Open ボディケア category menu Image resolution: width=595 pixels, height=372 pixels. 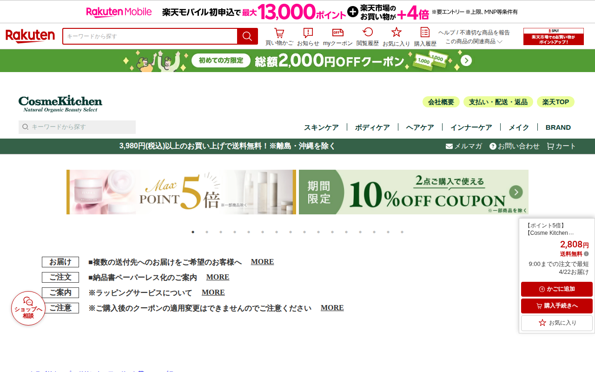tap(372, 127)
